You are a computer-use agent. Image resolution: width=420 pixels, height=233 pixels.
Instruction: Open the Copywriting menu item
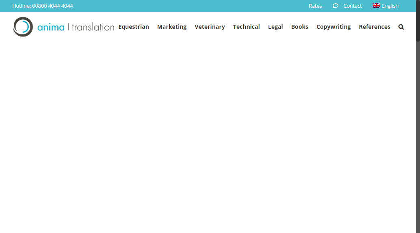click(333, 27)
